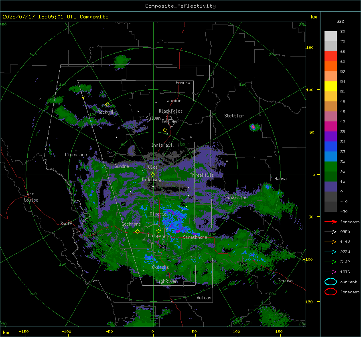Select the Cochrane label
The image size is (361, 337).
click(x=131, y=224)
